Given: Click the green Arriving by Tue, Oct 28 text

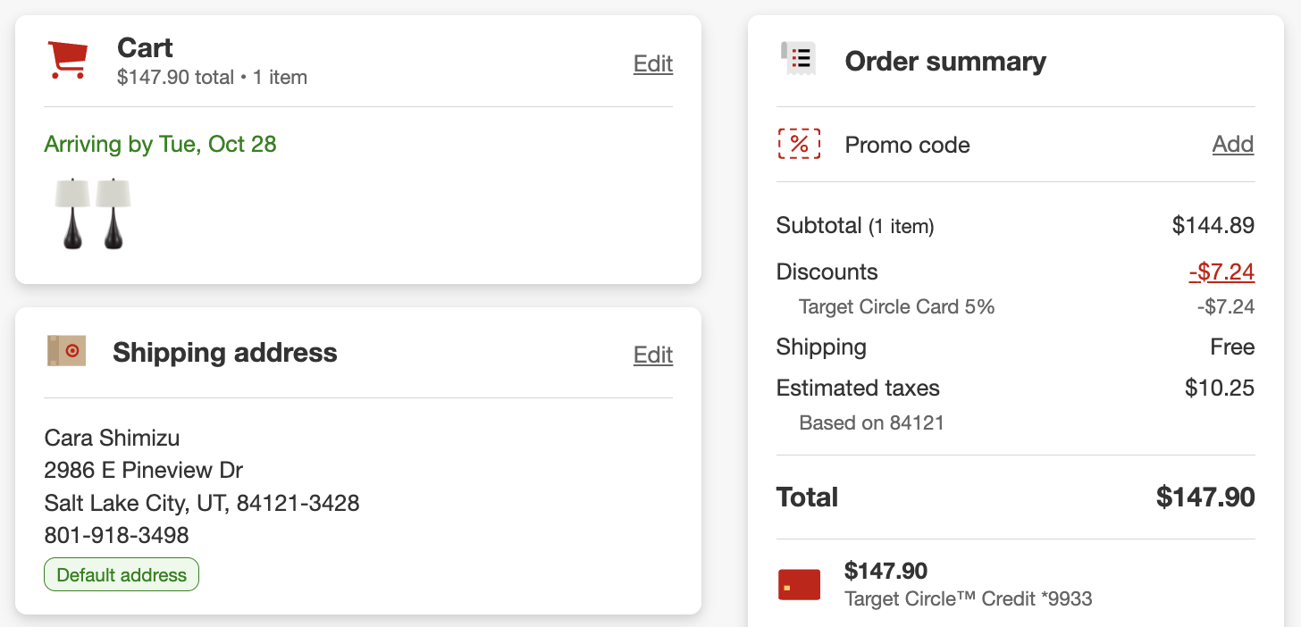Looking at the screenshot, I should [160, 144].
